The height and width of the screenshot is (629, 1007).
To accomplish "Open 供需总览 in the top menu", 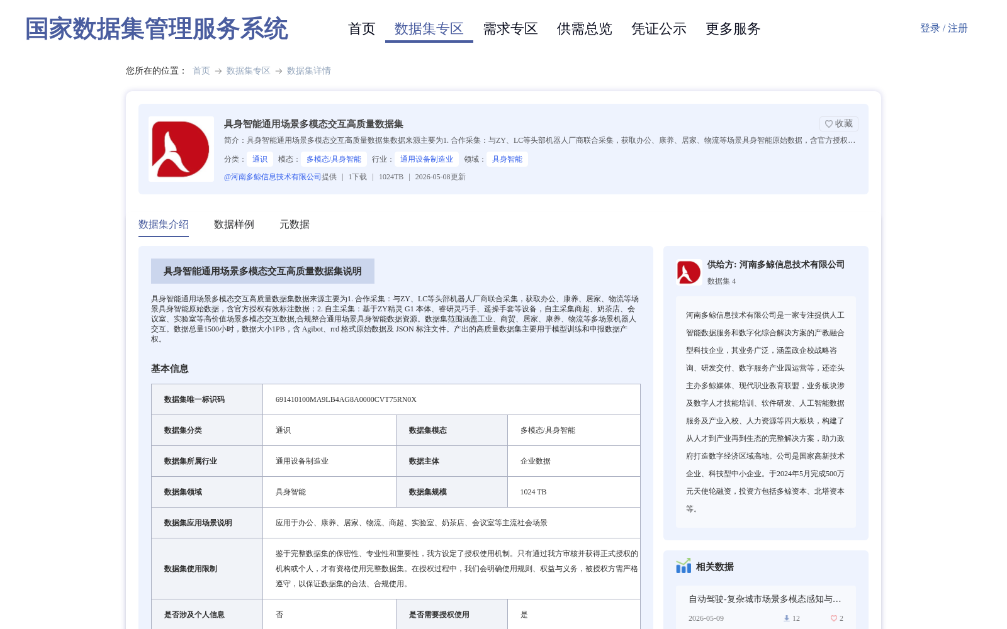I will click(585, 29).
